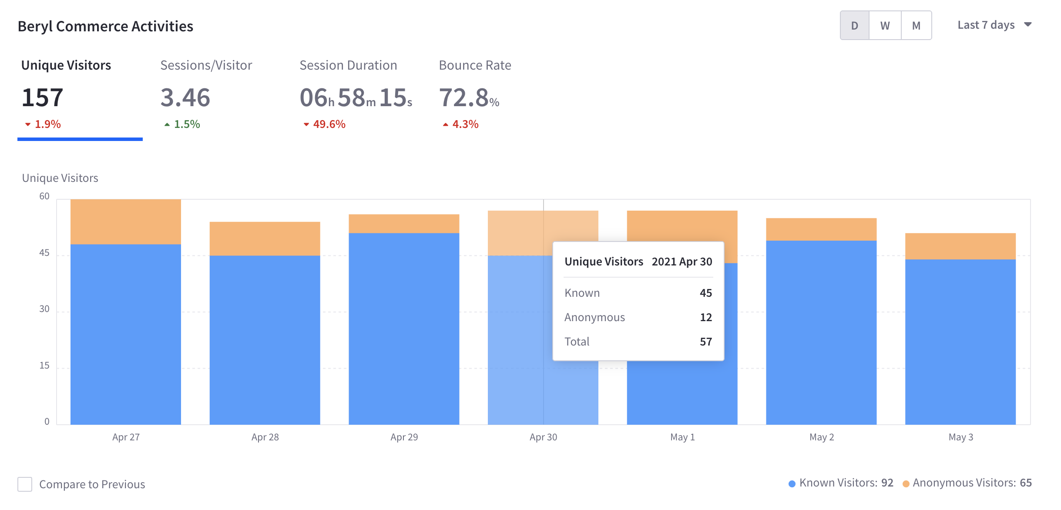Click the May 3 known visitors blue bar
Screen dimensions: 1061x510
point(960,342)
